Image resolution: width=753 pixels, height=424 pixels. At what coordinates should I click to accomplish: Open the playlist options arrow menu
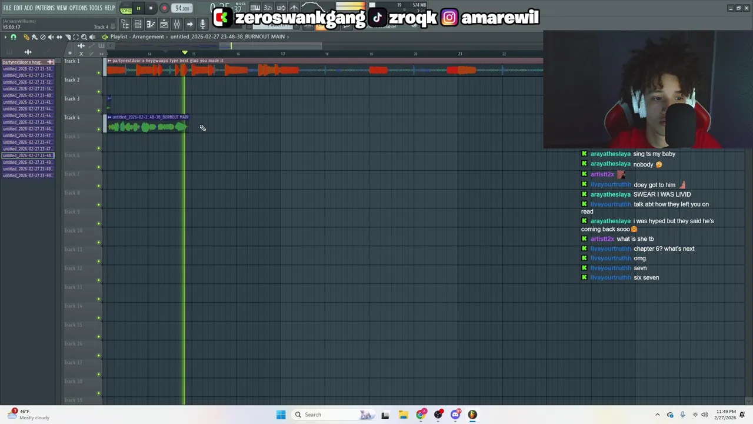(5, 37)
